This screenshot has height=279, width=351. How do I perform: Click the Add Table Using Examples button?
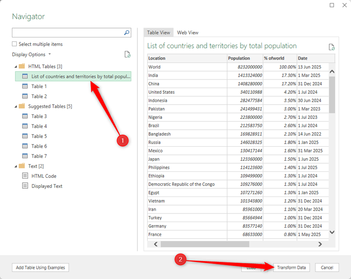point(40,268)
